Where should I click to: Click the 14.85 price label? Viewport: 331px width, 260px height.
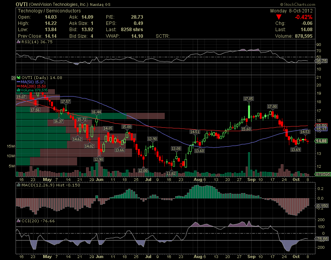108,128
